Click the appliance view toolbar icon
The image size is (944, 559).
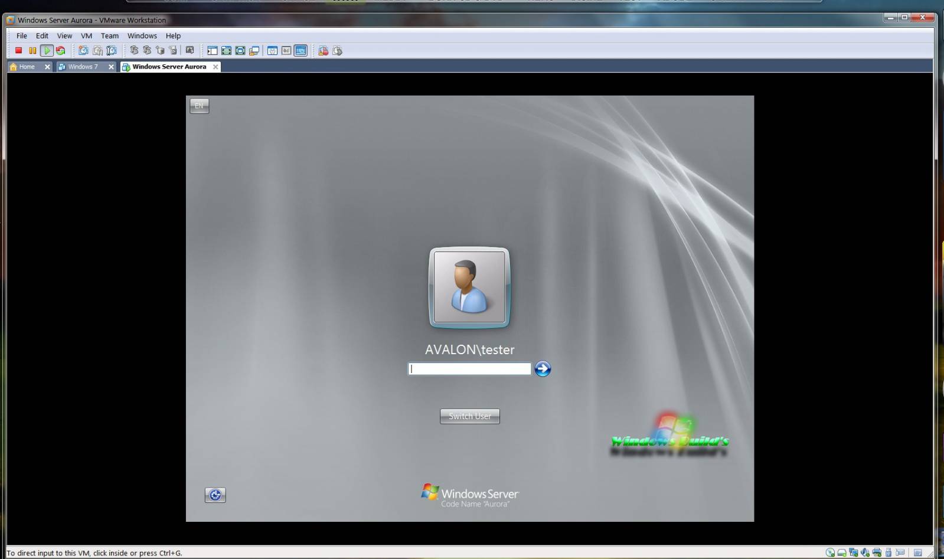[x=286, y=51]
